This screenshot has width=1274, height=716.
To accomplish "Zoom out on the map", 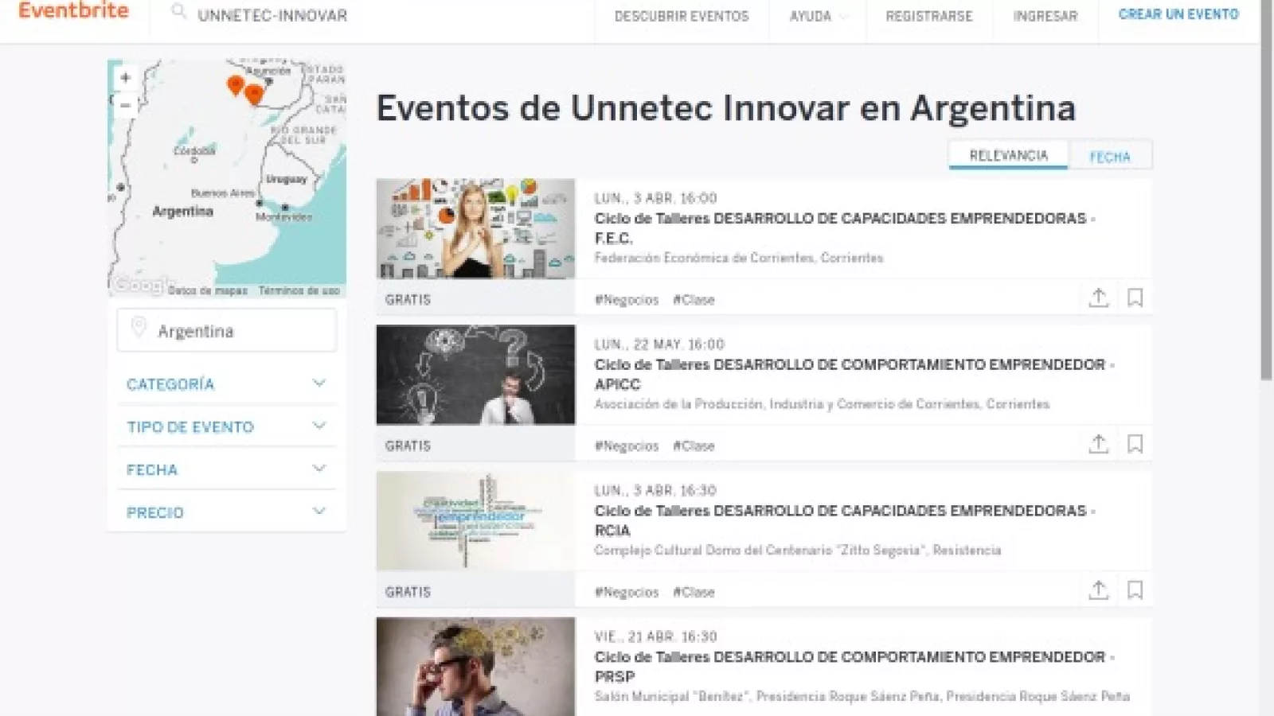I will [x=125, y=105].
